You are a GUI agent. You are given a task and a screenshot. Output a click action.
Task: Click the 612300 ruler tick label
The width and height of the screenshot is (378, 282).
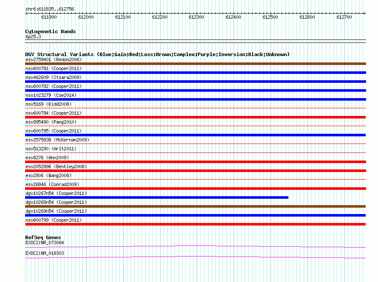point(196,17)
